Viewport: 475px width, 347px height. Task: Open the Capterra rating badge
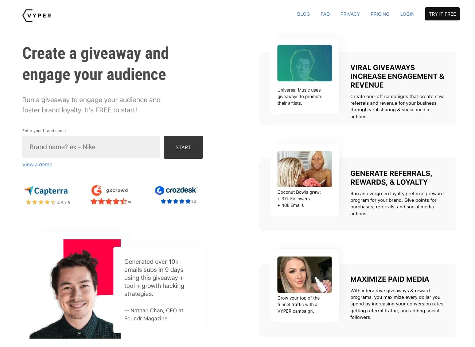click(47, 196)
